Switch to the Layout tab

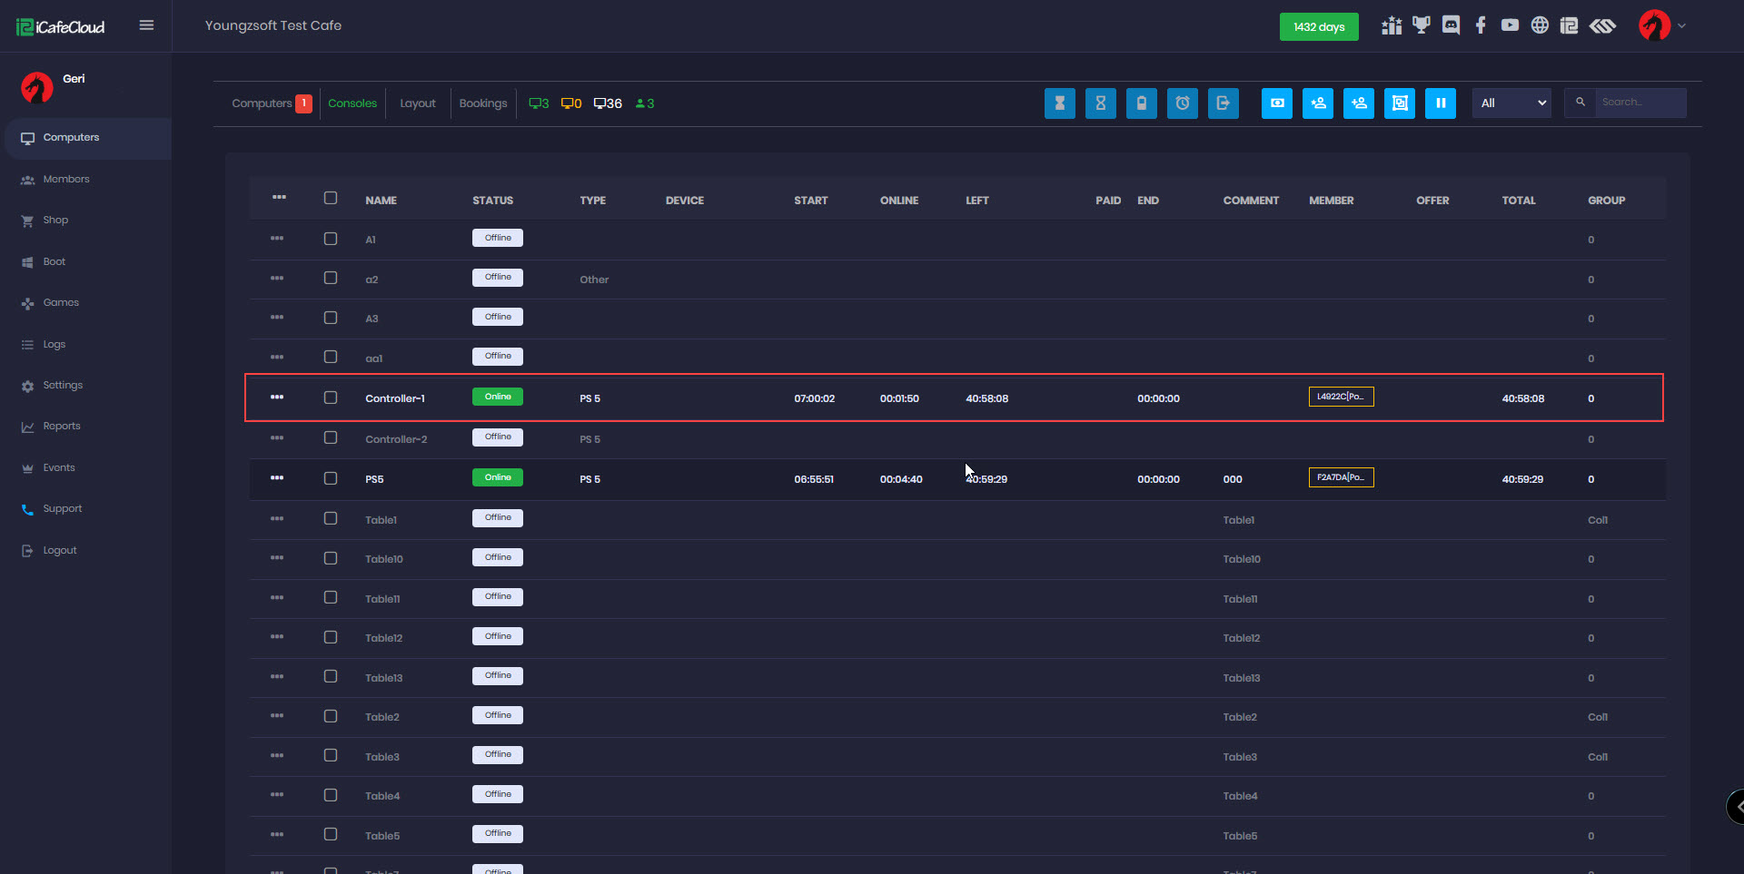pyautogui.click(x=418, y=103)
